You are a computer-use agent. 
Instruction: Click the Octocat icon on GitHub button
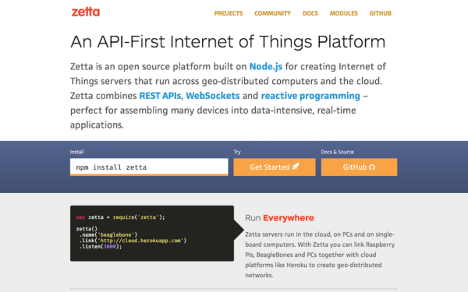point(372,167)
